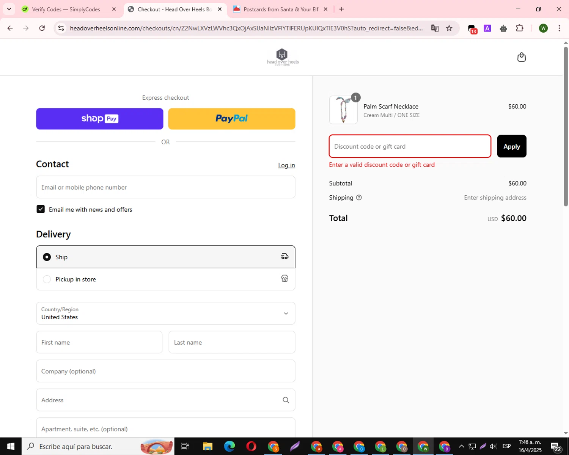
Task: Click the Palm Scarf Necklace product name
Action: (x=391, y=107)
